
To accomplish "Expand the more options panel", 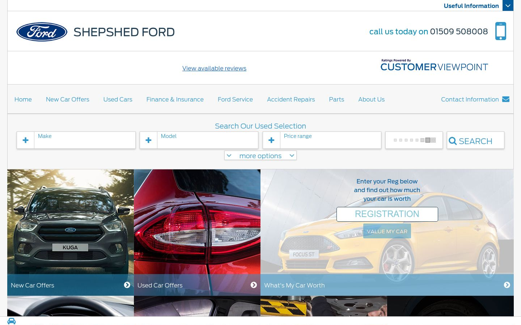I will (x=260, y=156).
